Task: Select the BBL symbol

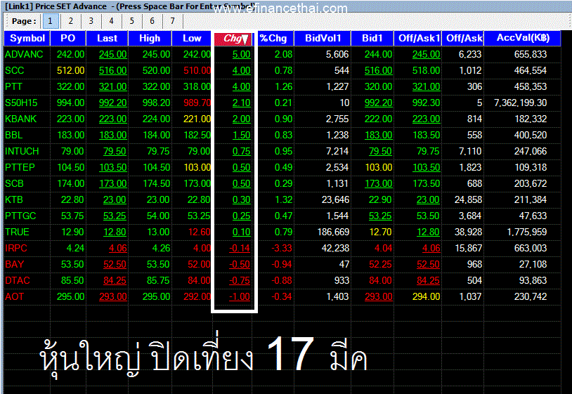Action: [14, 135]
